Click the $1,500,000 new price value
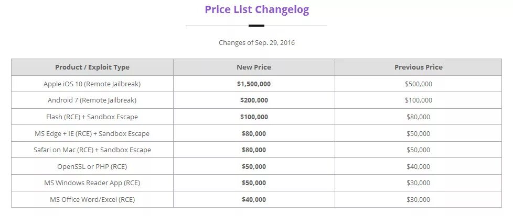The height and width of the screenshot is (216, 513). pyautogui.click(x=254, y=84)
